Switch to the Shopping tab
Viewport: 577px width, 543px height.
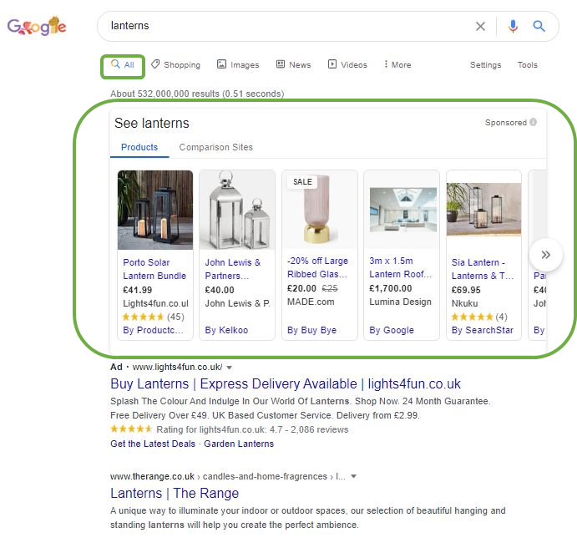(x=176, y=65)
